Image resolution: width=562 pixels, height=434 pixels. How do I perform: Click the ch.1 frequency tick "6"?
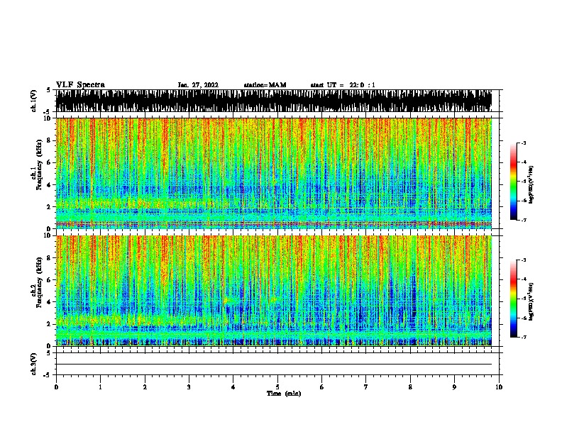tap(49, 163)
